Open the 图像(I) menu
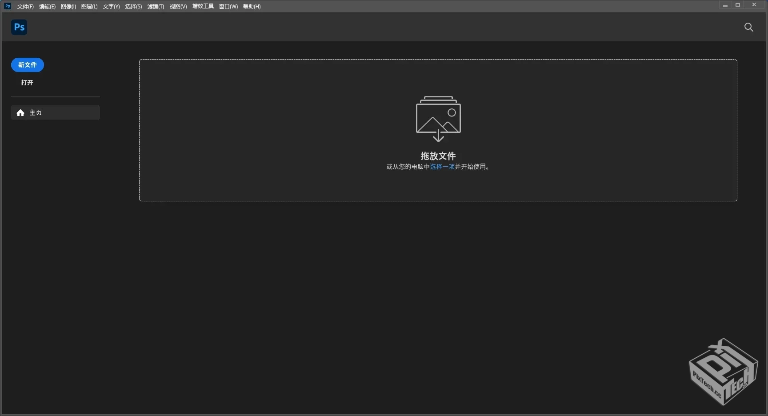 pos(68,6)
